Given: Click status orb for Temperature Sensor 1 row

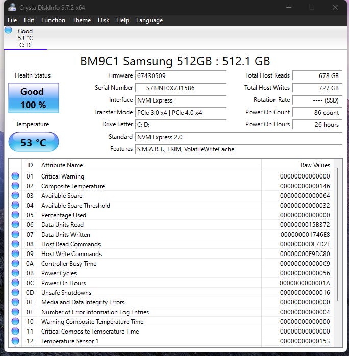Looking at the screenshot, I should pos(15,341).
